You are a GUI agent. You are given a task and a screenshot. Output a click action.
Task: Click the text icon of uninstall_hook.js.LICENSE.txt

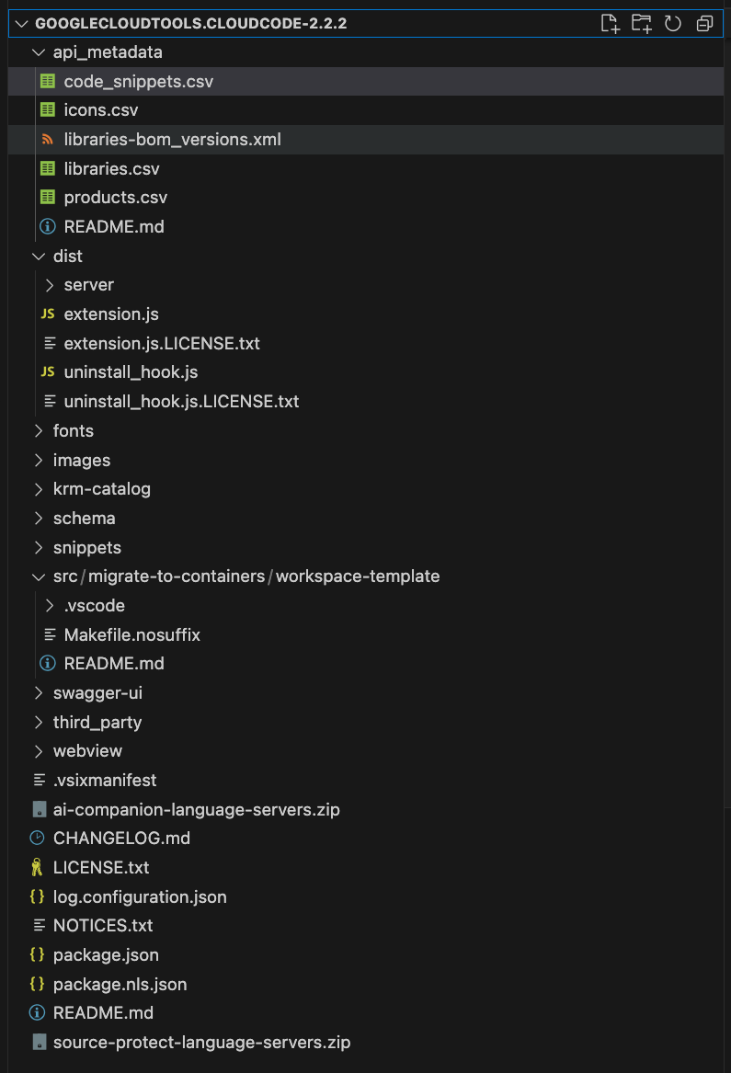coord(50,401)
